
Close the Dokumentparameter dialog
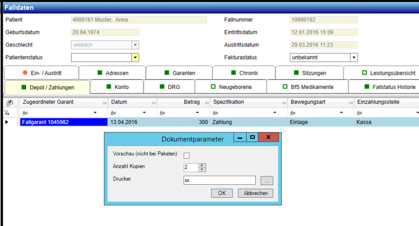pos(269,138)
